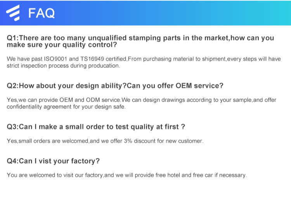Click the striped logo icon beside FAQ
This screenshot has width=291, height=204.
tap(13, 13)
